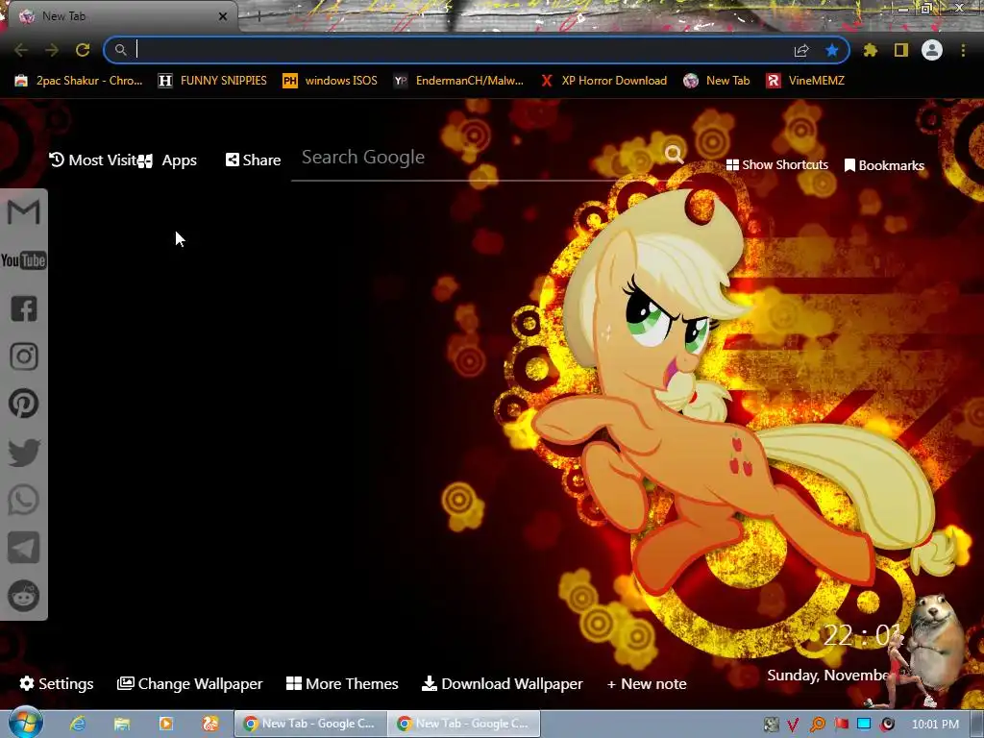The height and width of the screenshot is (738, 984).
Task: Open the Chrome profile avatar
Action: (x=932, y=50)
